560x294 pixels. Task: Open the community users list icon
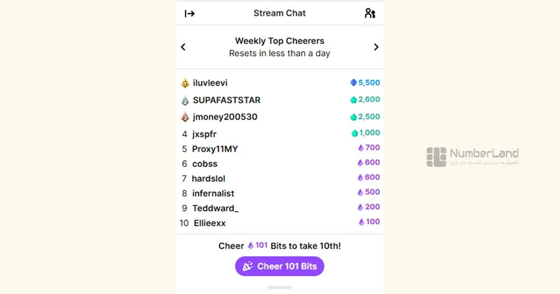370,13
